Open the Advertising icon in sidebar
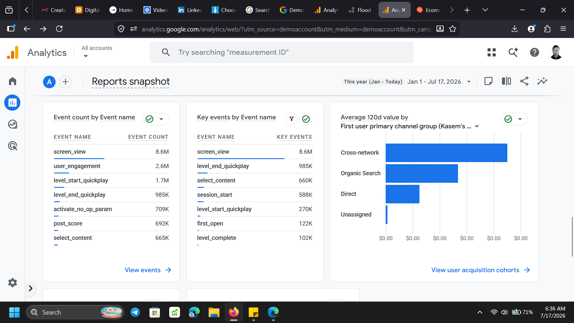This screenshot has height=323, width=574. [x=13, y=146]
